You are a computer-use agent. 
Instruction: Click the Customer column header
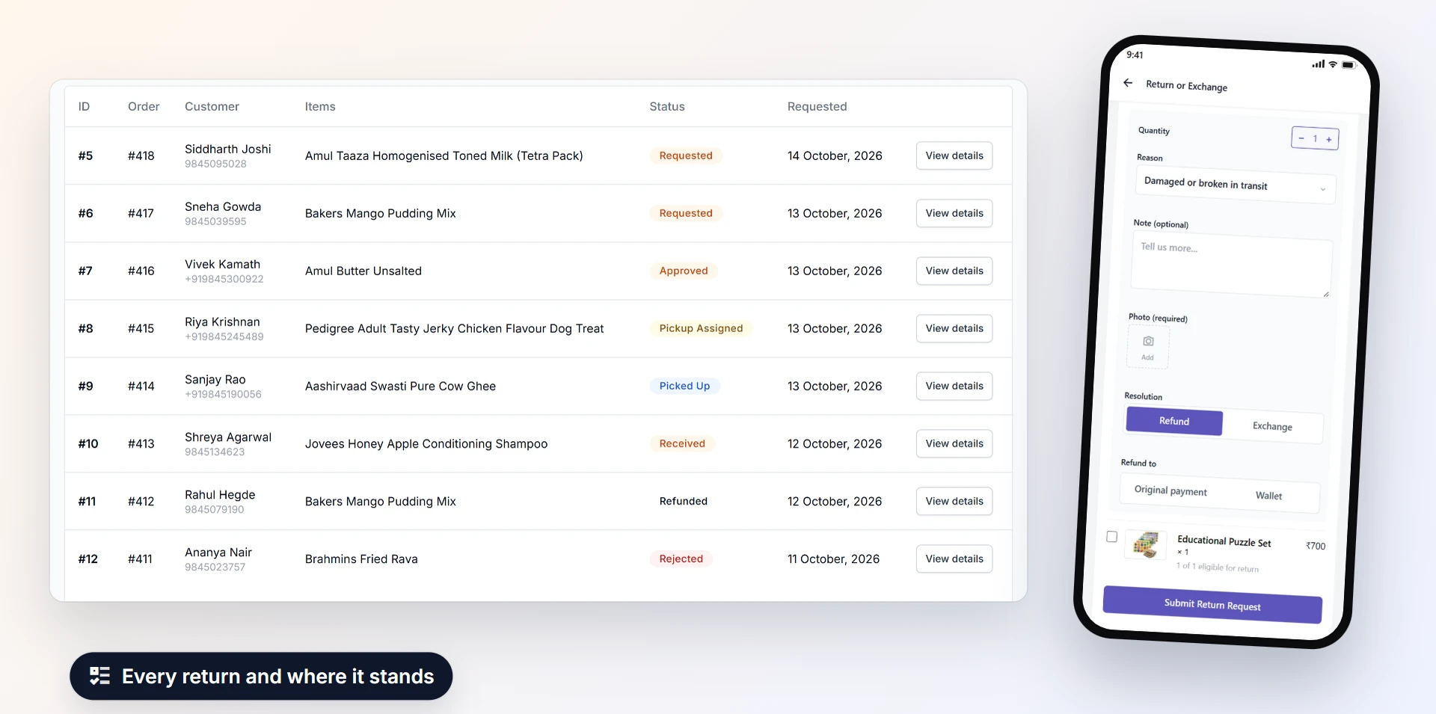(x=212, y=106)
